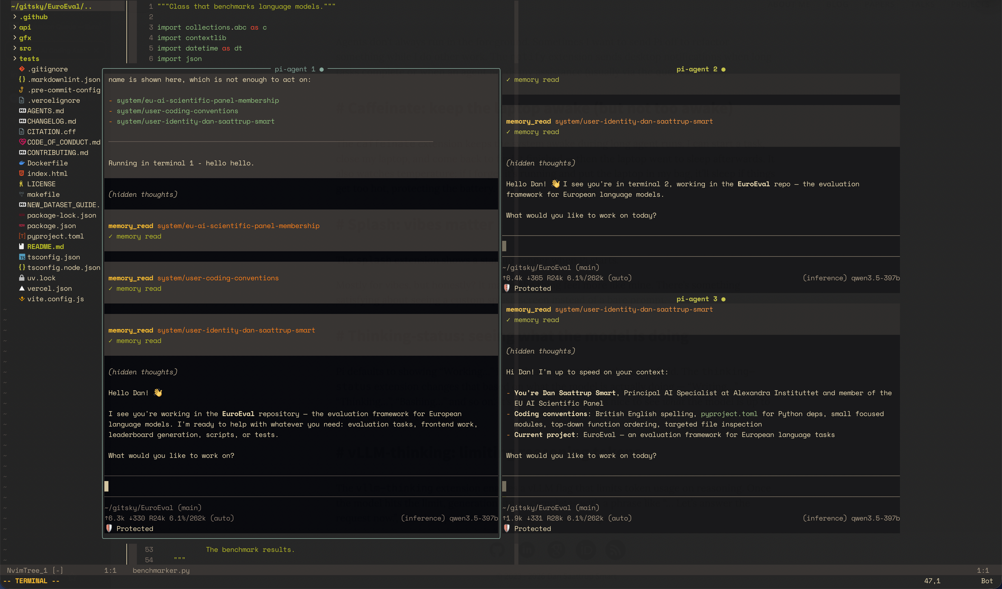Click the Vercel triangle icon beside vercel.json
1002x589 pixels.
[22, 288]
